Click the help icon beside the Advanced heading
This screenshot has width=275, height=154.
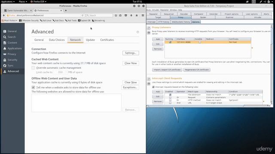[137, 32]
